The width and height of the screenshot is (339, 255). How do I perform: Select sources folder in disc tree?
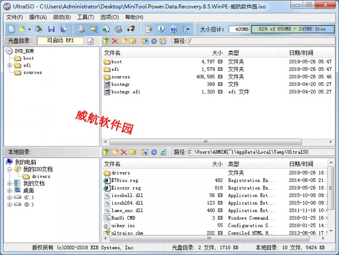pyautogui.click(x=32, y=73)
